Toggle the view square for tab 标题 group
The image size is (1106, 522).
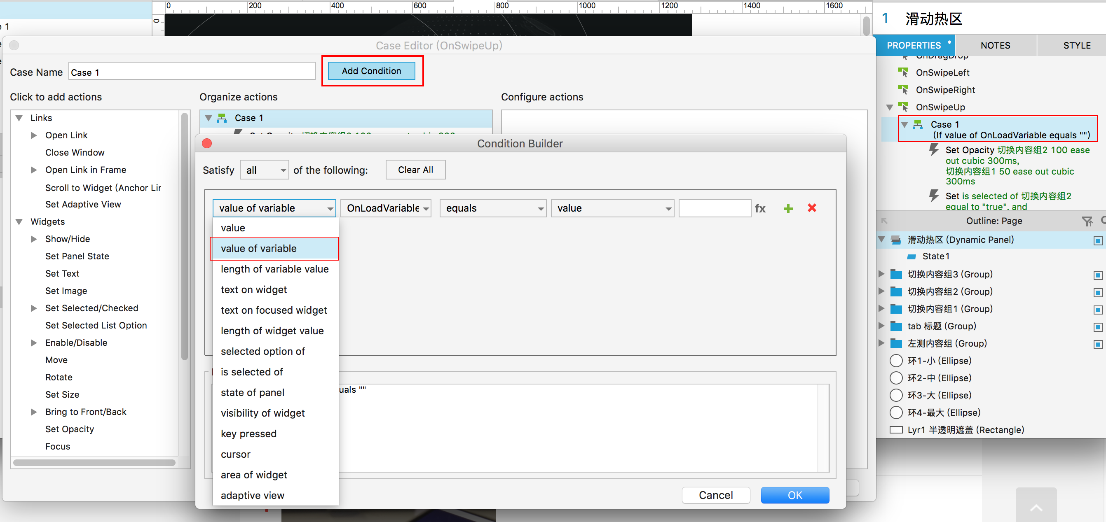pos(1097,327)
